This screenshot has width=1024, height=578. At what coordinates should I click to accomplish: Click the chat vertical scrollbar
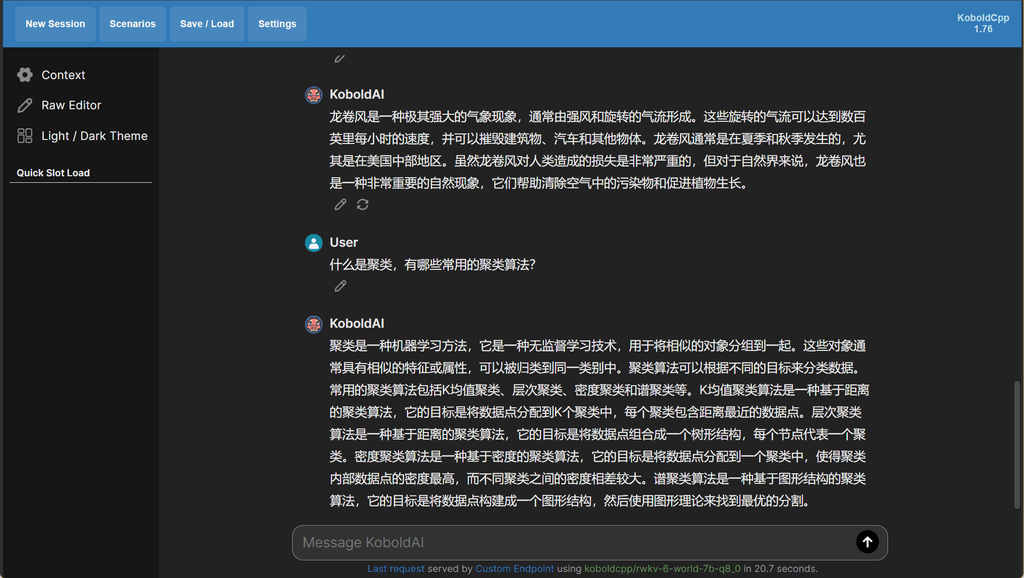point(1016,445)
